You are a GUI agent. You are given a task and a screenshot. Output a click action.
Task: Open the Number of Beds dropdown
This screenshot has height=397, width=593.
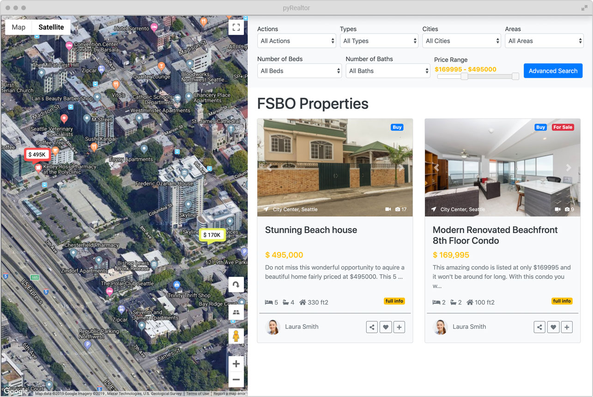click(x=299, y=71)
